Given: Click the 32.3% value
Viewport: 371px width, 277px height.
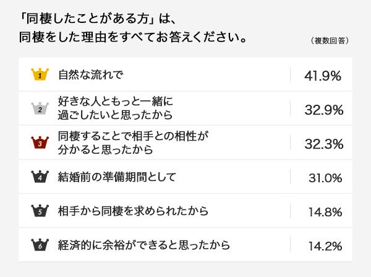Looking at the screenshot, I should point(323,144).
